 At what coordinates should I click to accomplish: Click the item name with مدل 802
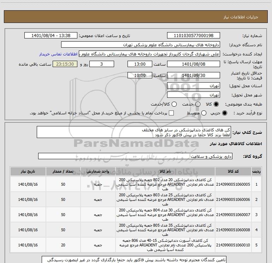[x=165, y=184]
